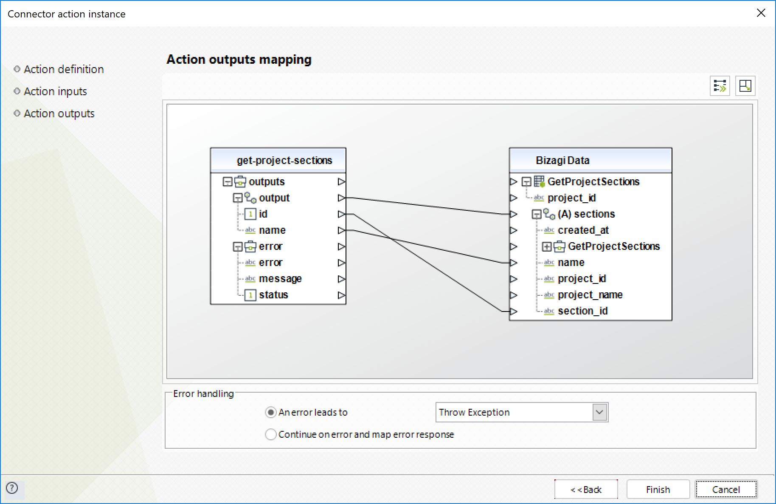Click the auto-map toolbar icon
This screenshot has height=504, width=776.
(x=720, y=86)
